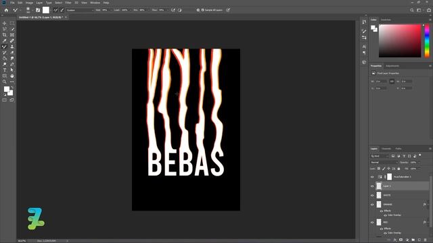
Task: Click search icon at top right
Action: pyautogui.click(x=412, y=10)
